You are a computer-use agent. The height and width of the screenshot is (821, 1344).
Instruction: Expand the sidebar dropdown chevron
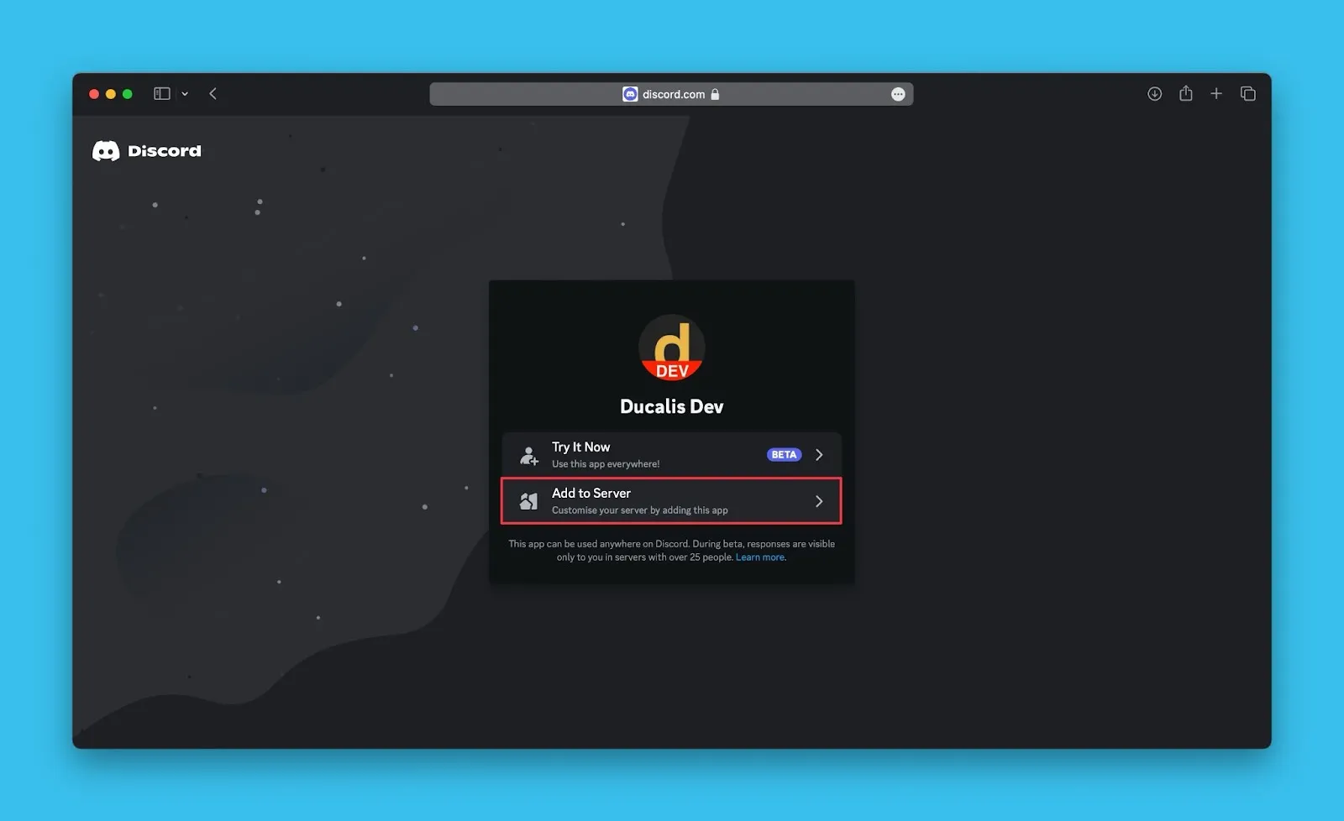click(185, 94)
